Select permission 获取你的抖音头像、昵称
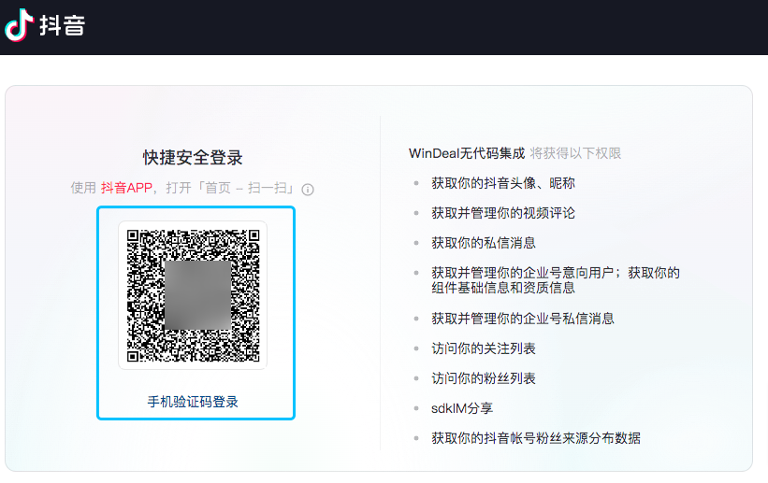The width and height of the screenshot is (768, 483). [503, 183]
